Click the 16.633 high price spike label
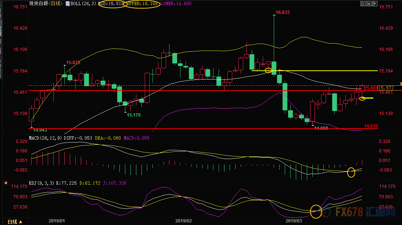 282,12
